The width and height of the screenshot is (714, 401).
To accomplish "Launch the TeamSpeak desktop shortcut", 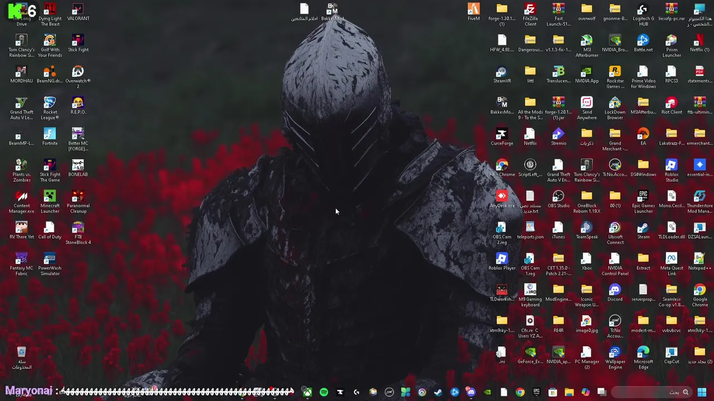I will [x=587, y=231].
